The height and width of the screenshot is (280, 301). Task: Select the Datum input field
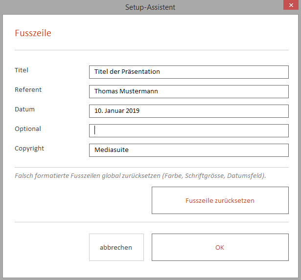point(189,111)
